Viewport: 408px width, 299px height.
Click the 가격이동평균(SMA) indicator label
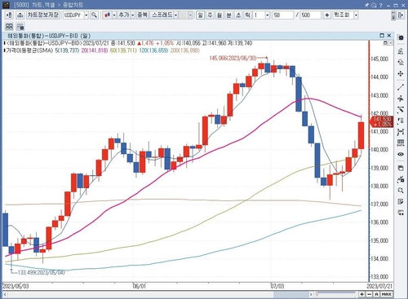click(x=29, y=51)
